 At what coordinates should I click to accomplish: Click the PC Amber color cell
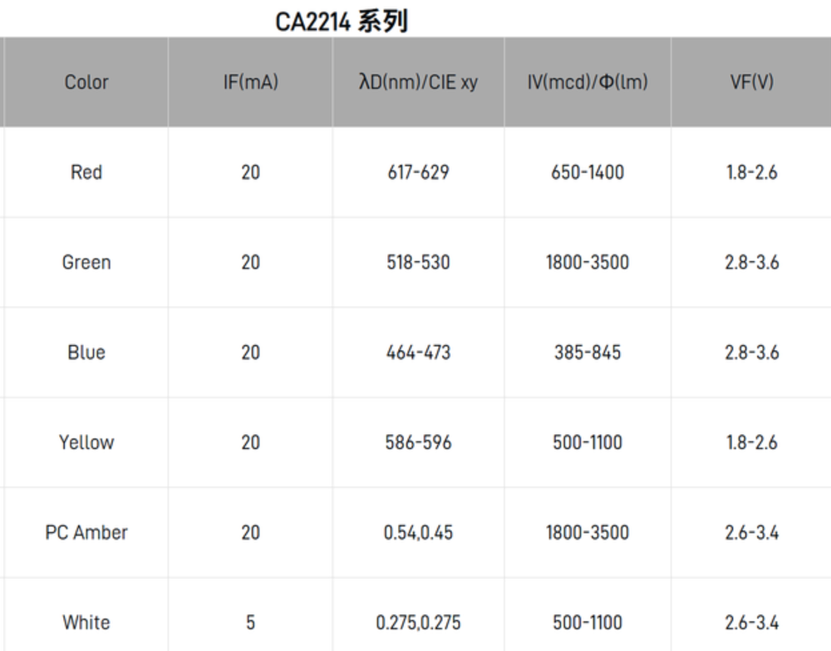(x=86, y=532)
